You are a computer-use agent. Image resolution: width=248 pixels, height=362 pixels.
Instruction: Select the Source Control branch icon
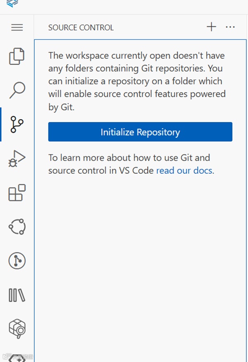coord(17,124)
